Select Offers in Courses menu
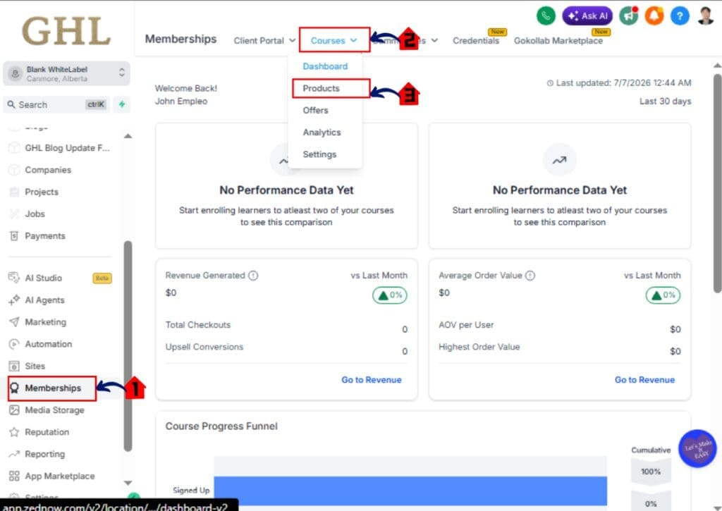722x511 pixels. tap(315, 111)
